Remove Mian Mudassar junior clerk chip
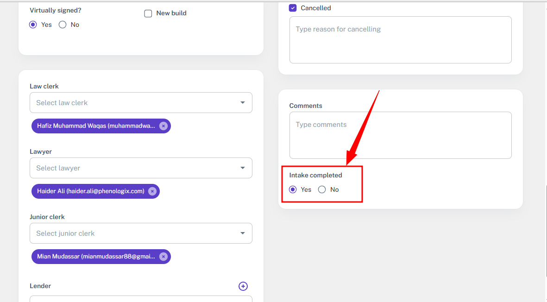 163,256
